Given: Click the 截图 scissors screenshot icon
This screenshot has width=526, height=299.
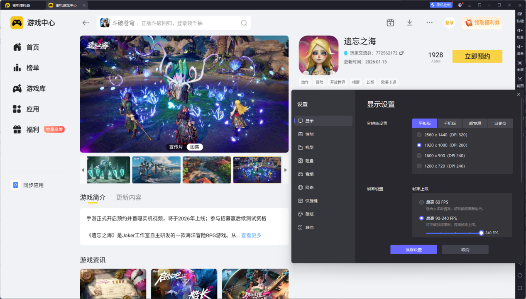Looking at the screenshot, I should 520,81.
